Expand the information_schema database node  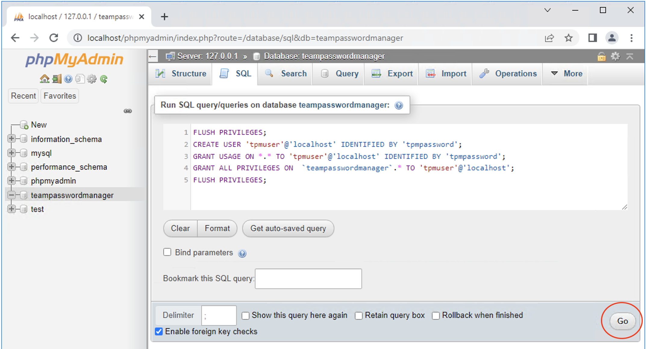11,139
